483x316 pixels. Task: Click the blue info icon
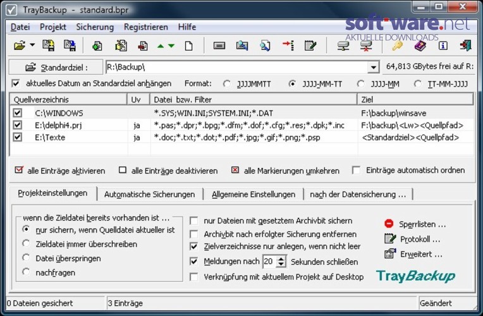click(x=443, y=46)
